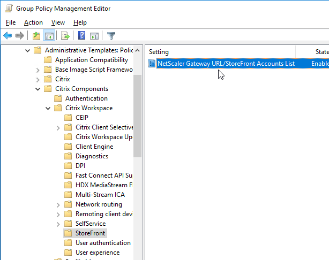Expand the Citrix folder node
This screenshot has width=329, height=260.
click(x=38, y=80)
